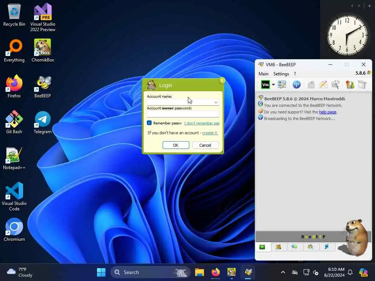
Task: Click the BeeBEEP bee icon in title bar
Action: (261, 64)
